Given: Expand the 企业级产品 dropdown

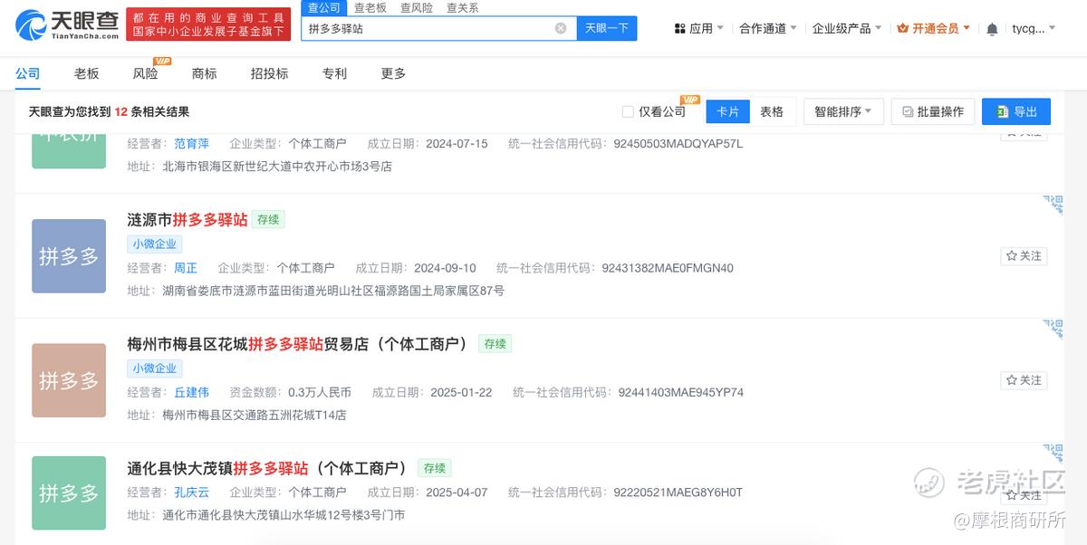Looking at the screenshot, I should click(846, 28).
